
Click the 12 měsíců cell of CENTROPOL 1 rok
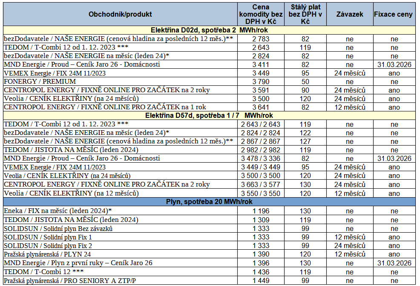(350, 108)
